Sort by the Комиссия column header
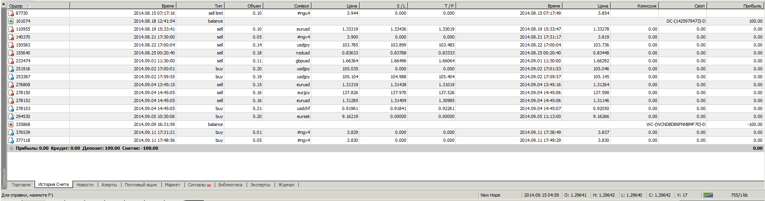765x201 pixels. [634, 6]
